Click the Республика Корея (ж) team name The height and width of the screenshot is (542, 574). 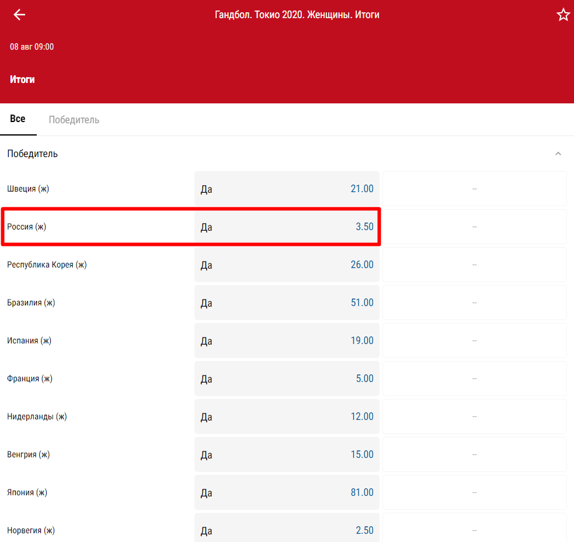[x=47, y=265]
